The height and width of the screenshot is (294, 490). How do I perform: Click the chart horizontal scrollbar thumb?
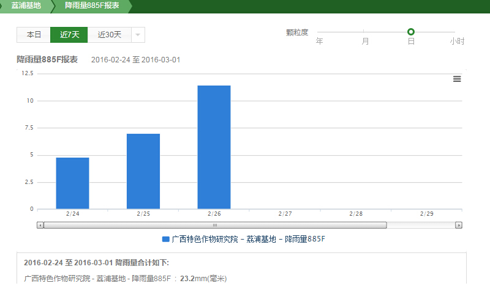(214, 225)
